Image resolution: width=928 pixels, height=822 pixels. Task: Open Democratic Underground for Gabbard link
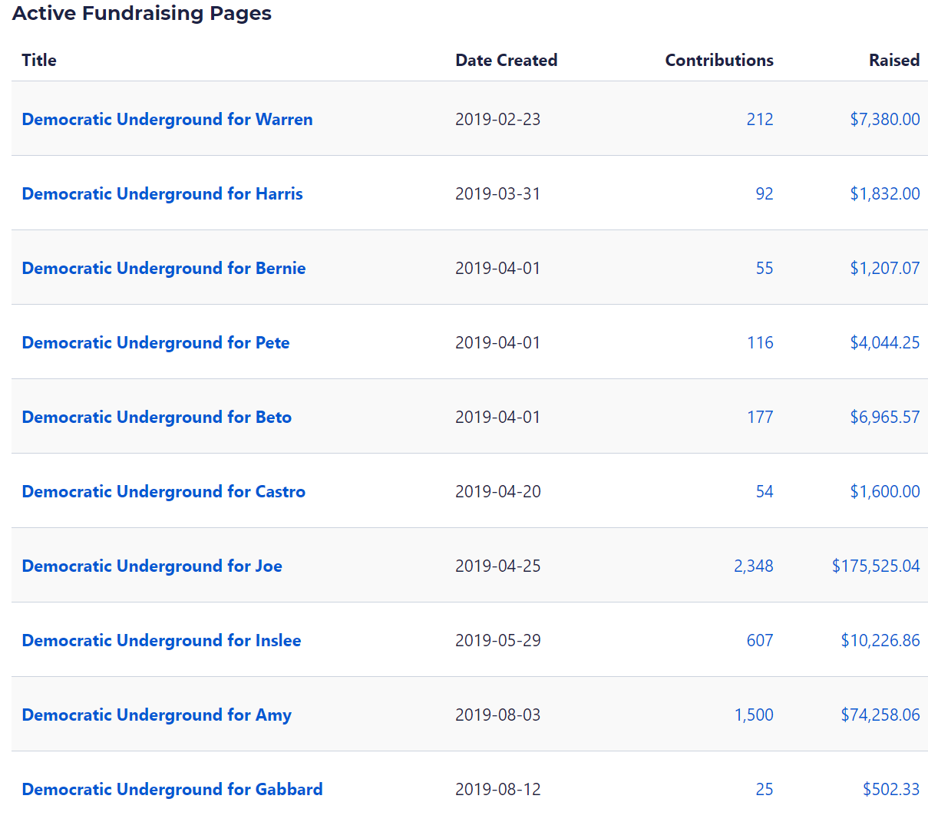tap(172, 789)
